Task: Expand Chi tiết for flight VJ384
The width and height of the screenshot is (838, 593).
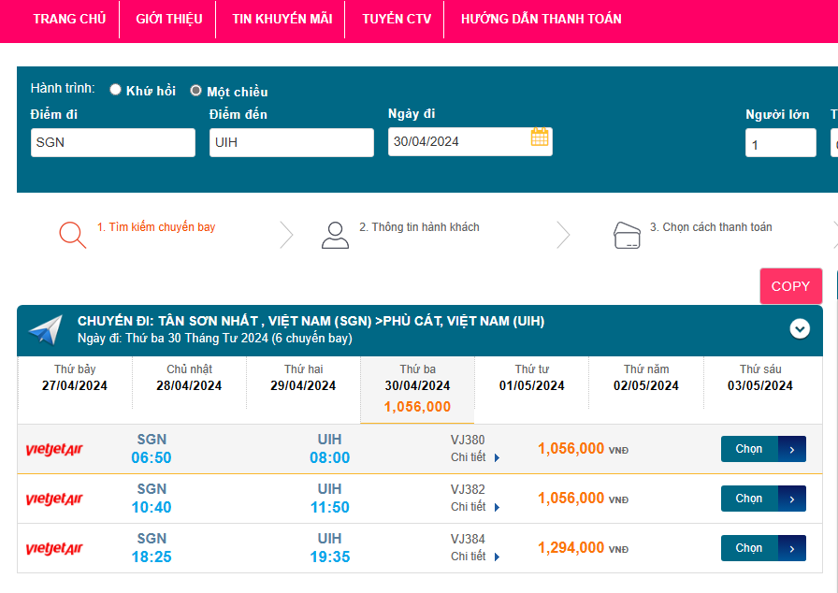Action: click(475, 557)
